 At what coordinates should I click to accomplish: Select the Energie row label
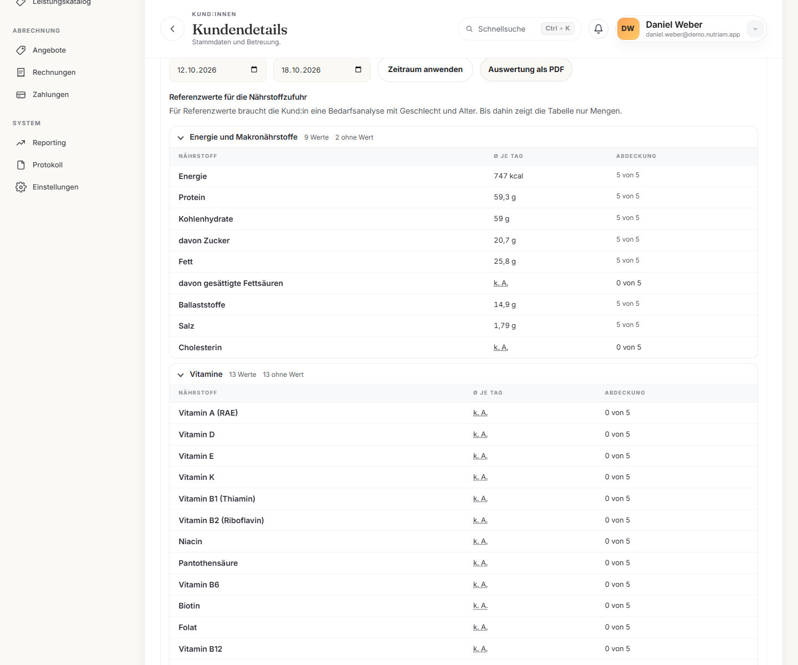(193, 176)
